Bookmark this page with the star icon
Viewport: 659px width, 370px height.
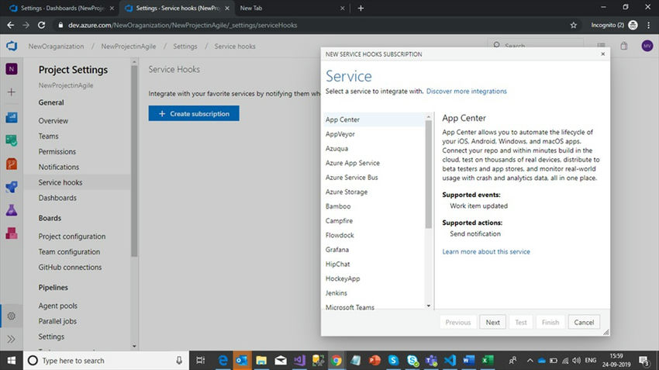pyautogui.click(x=574, y=25)
